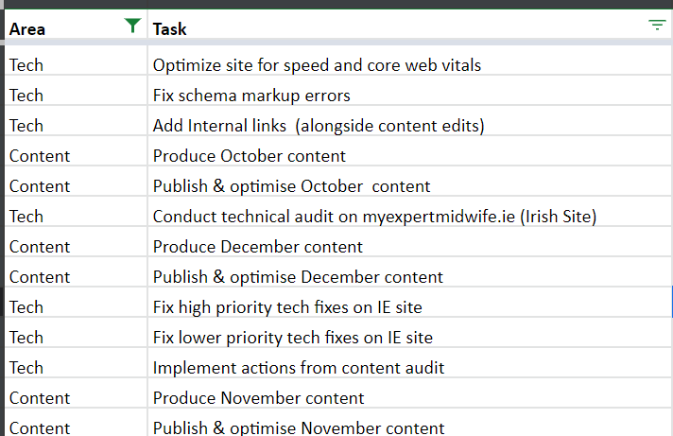Select the "Add Internal links" task cell
The image size is (673, 436).
(x=318, y=126)
